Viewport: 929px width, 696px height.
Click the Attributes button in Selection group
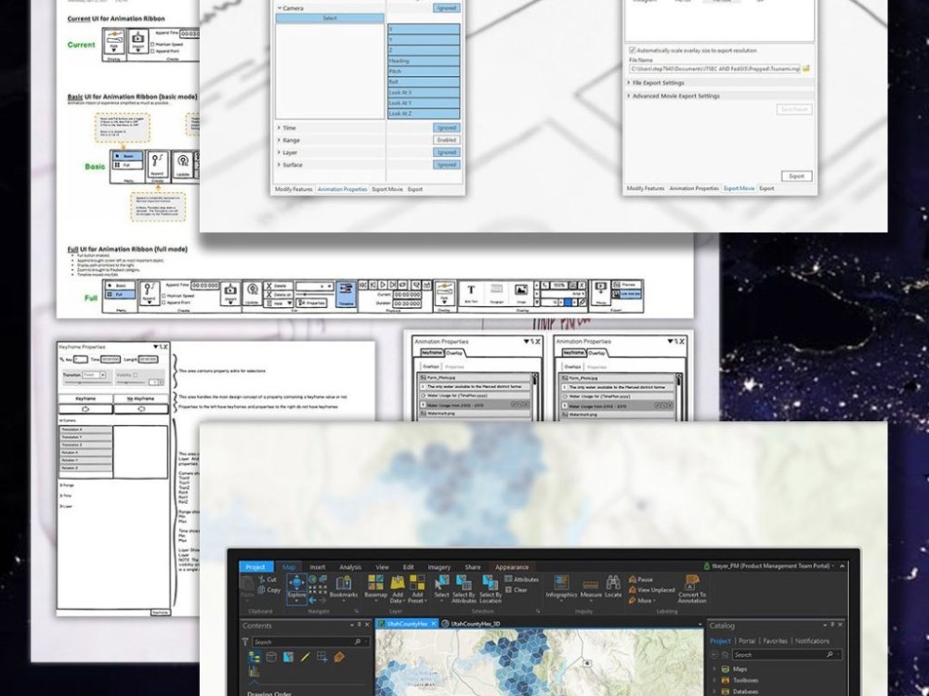click(522, 579)
